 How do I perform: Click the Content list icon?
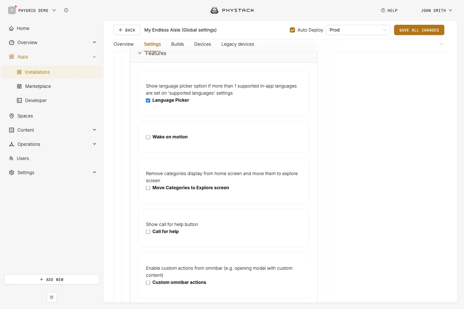[x=12, y=130]
